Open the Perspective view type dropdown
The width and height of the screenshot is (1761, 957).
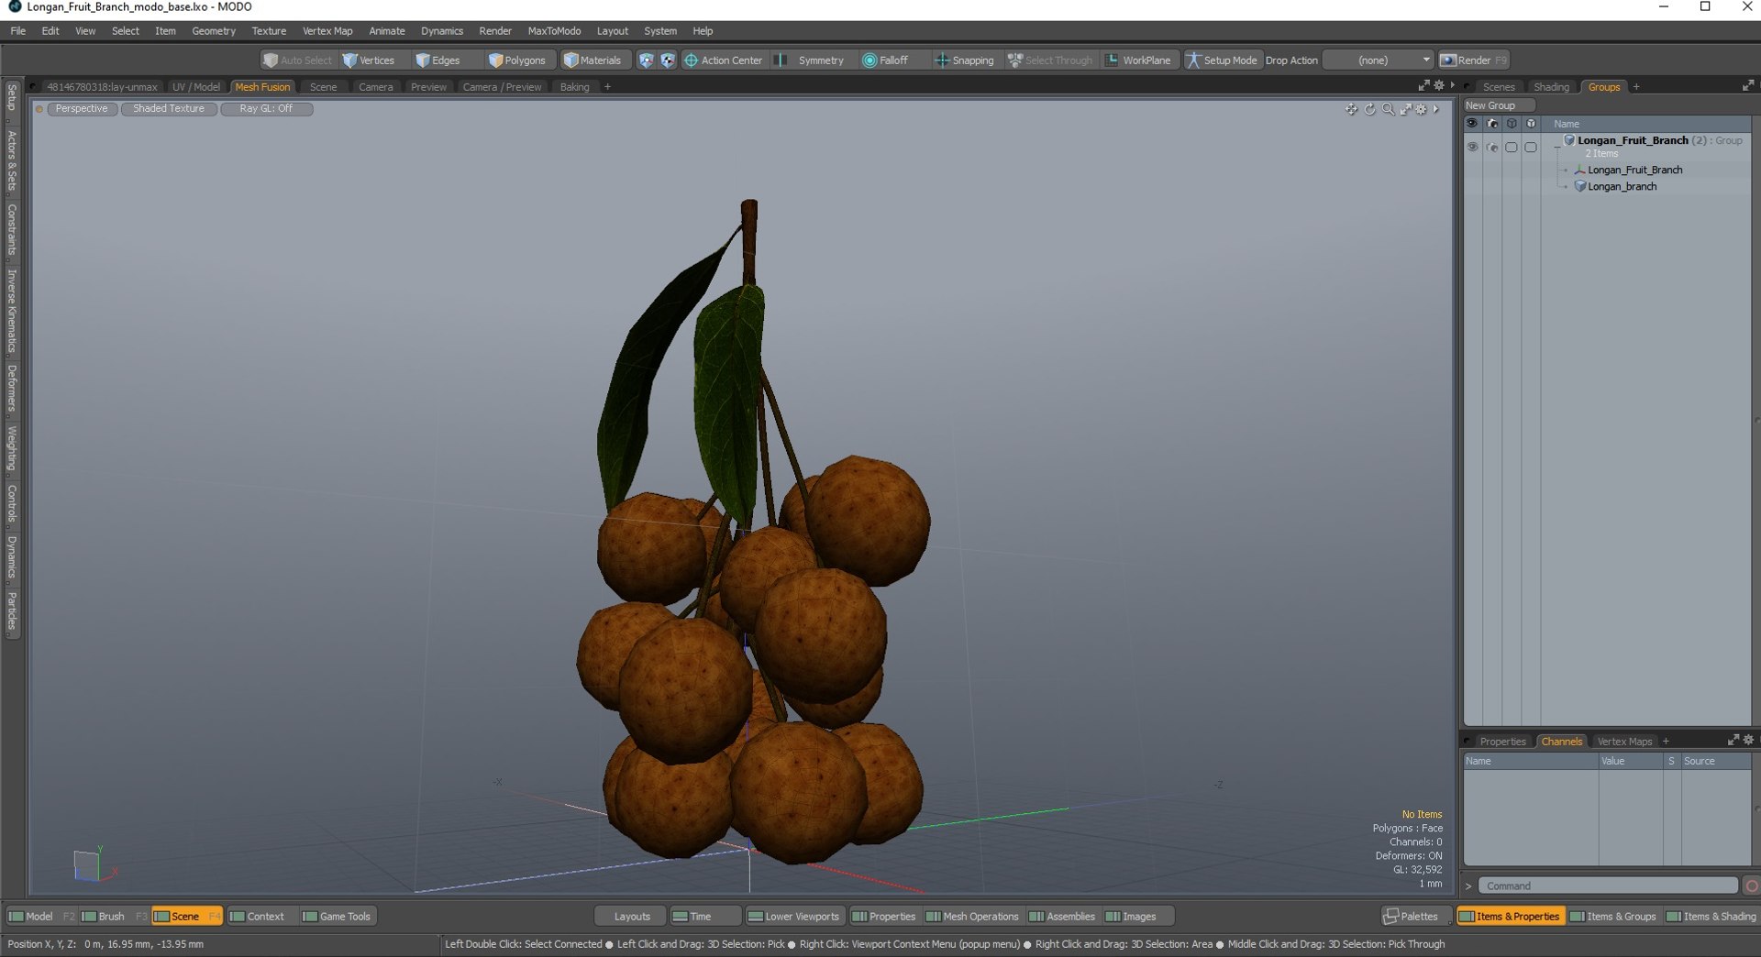coord(82,108)
